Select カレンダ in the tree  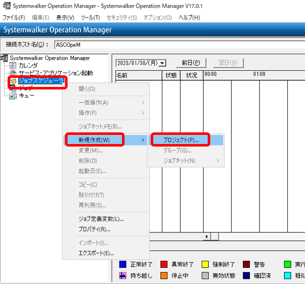28,66
